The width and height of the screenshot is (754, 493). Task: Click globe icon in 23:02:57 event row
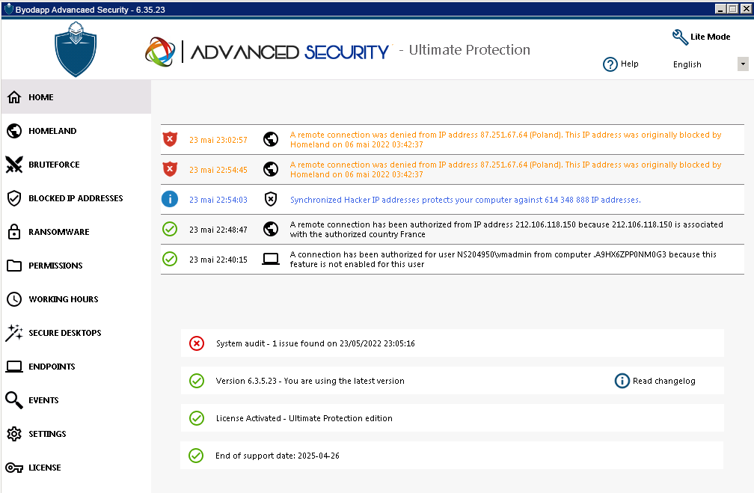271,139
